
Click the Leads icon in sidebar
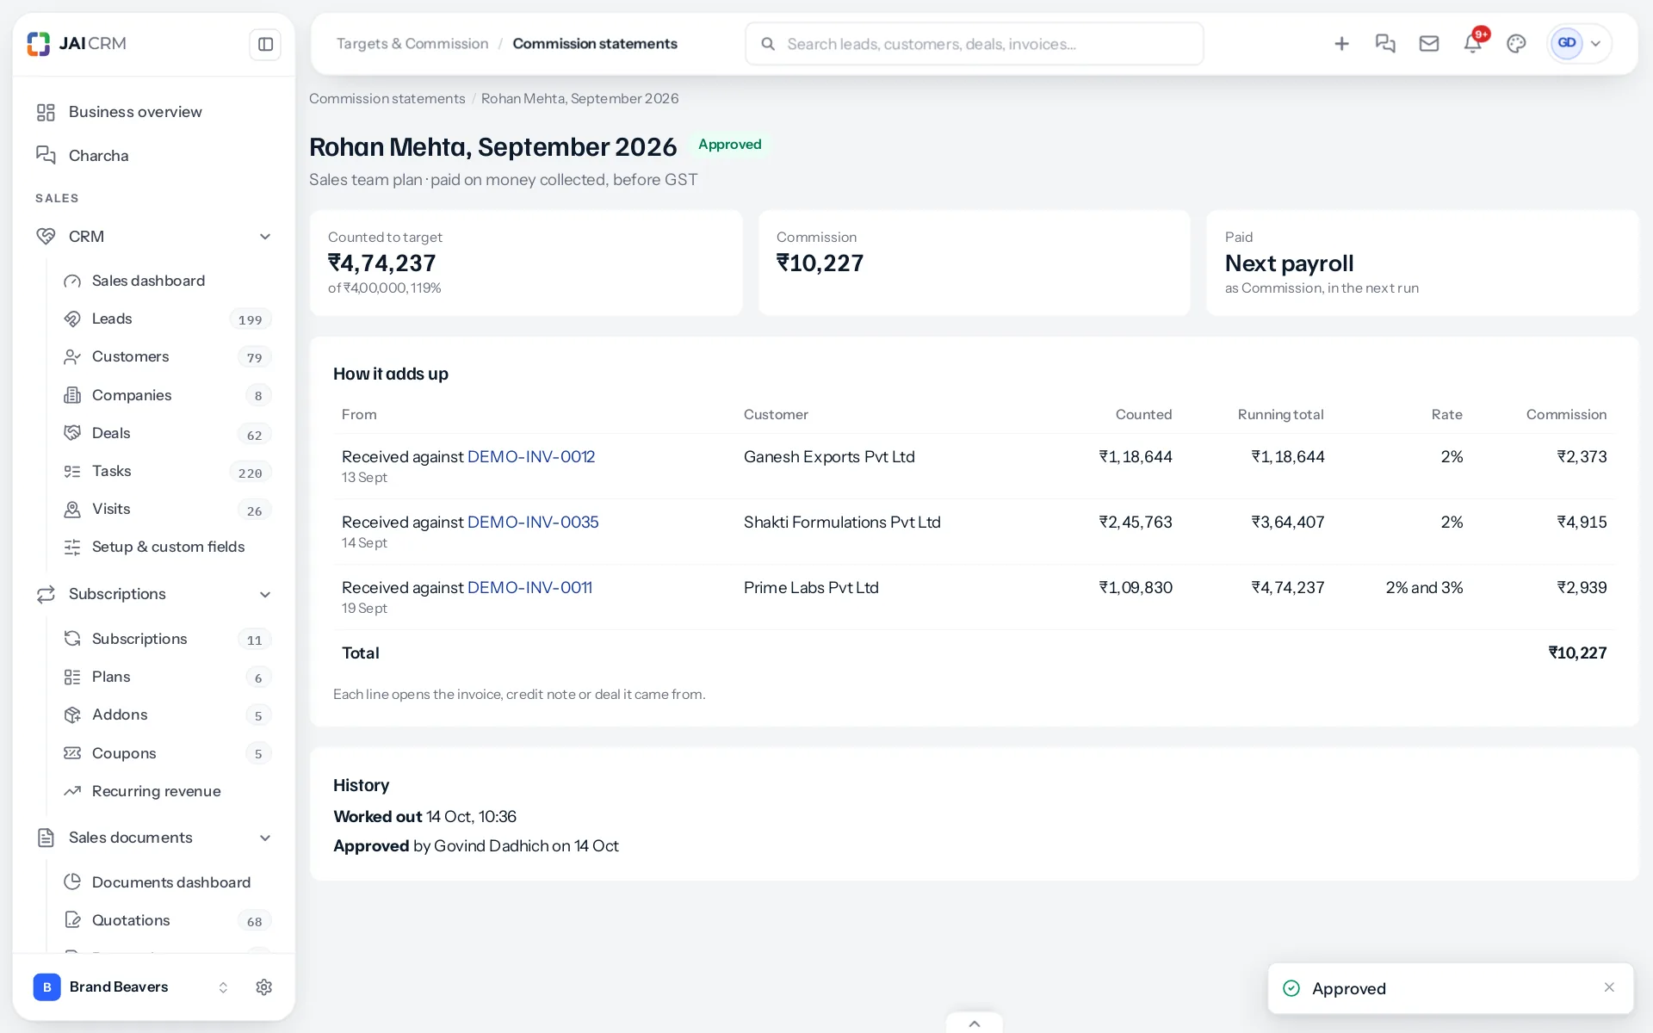72,319
